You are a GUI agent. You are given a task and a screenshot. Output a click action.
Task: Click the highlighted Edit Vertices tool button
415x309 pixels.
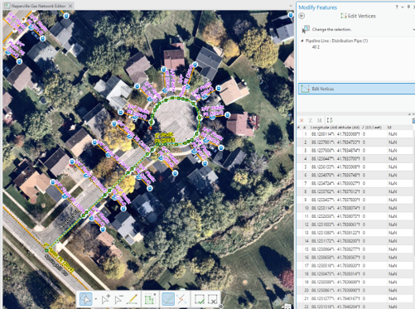(356, 89)
